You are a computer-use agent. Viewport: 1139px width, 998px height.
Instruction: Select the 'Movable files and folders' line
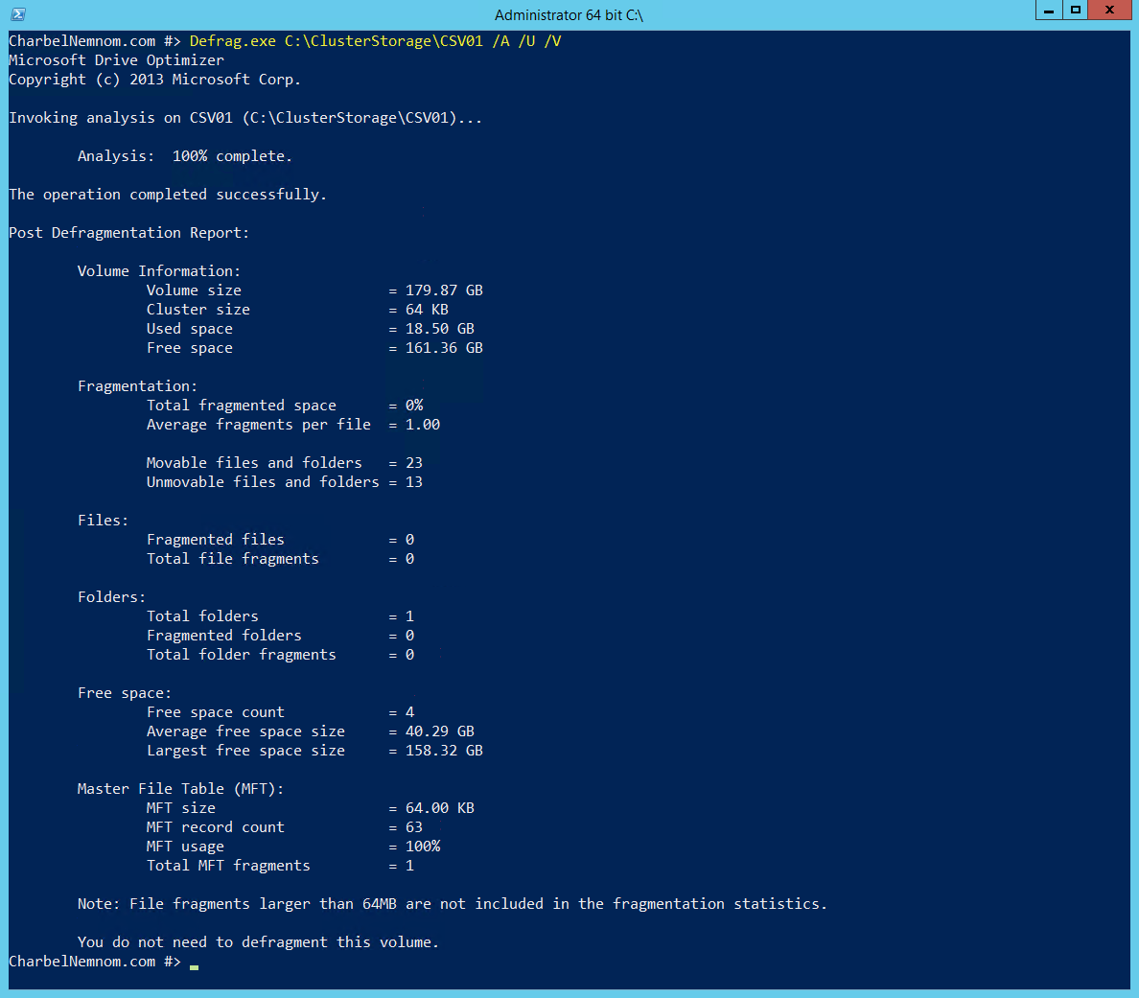coord(284,463)
